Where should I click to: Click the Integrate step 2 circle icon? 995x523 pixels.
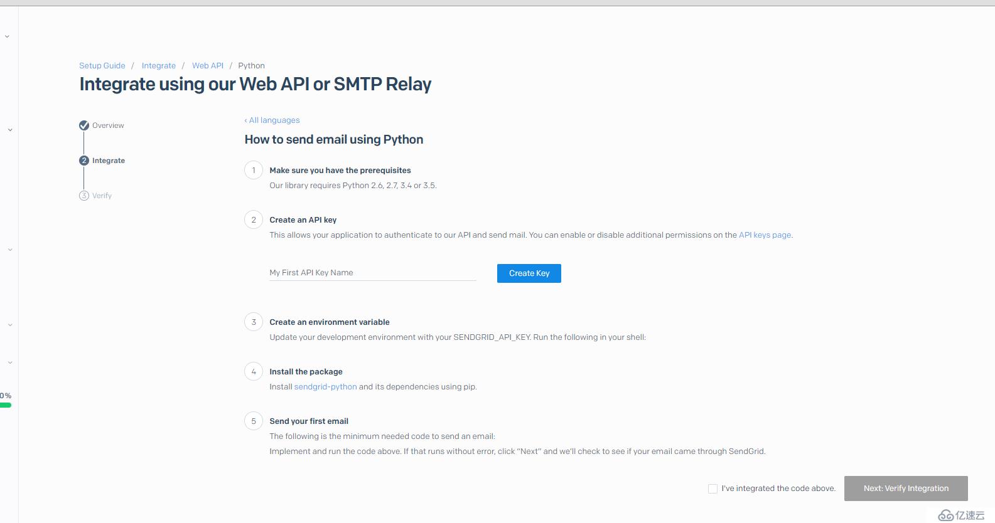(84, 161)
